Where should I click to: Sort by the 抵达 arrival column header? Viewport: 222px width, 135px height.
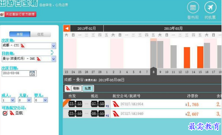[x=94, y=96]
